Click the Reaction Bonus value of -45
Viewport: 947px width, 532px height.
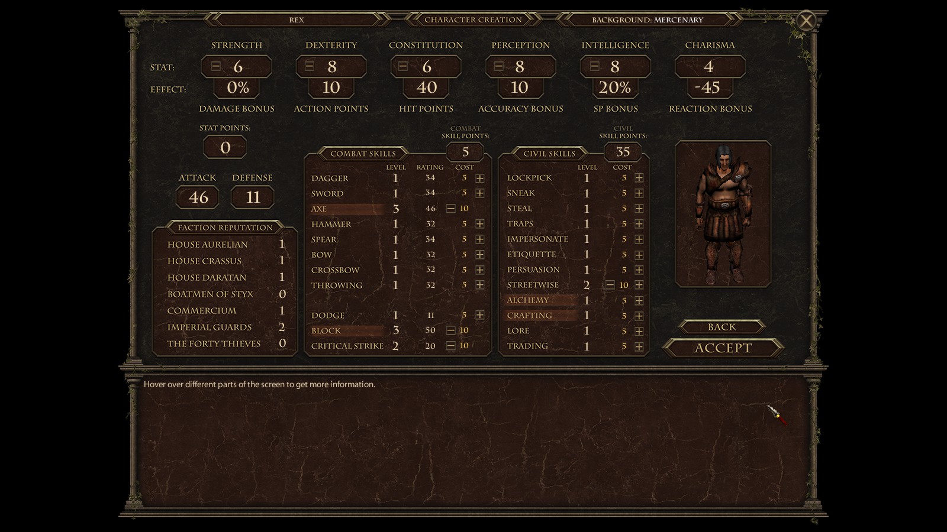[x=710, y=87]
